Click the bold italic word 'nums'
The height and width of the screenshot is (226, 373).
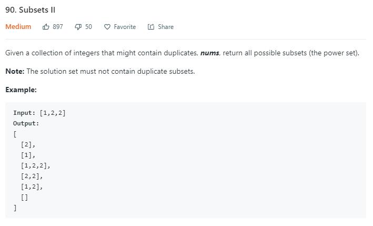[209, 53]
